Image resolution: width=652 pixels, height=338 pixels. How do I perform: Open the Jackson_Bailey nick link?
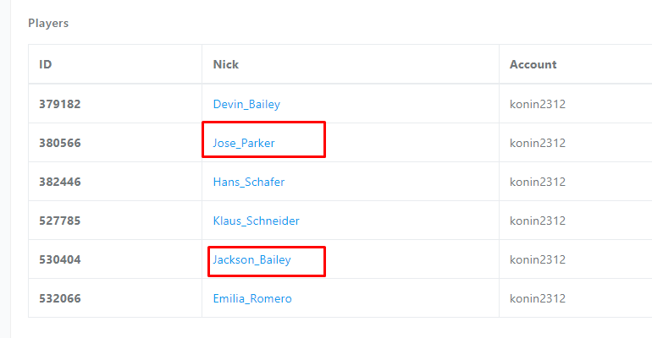click(251, 259)
